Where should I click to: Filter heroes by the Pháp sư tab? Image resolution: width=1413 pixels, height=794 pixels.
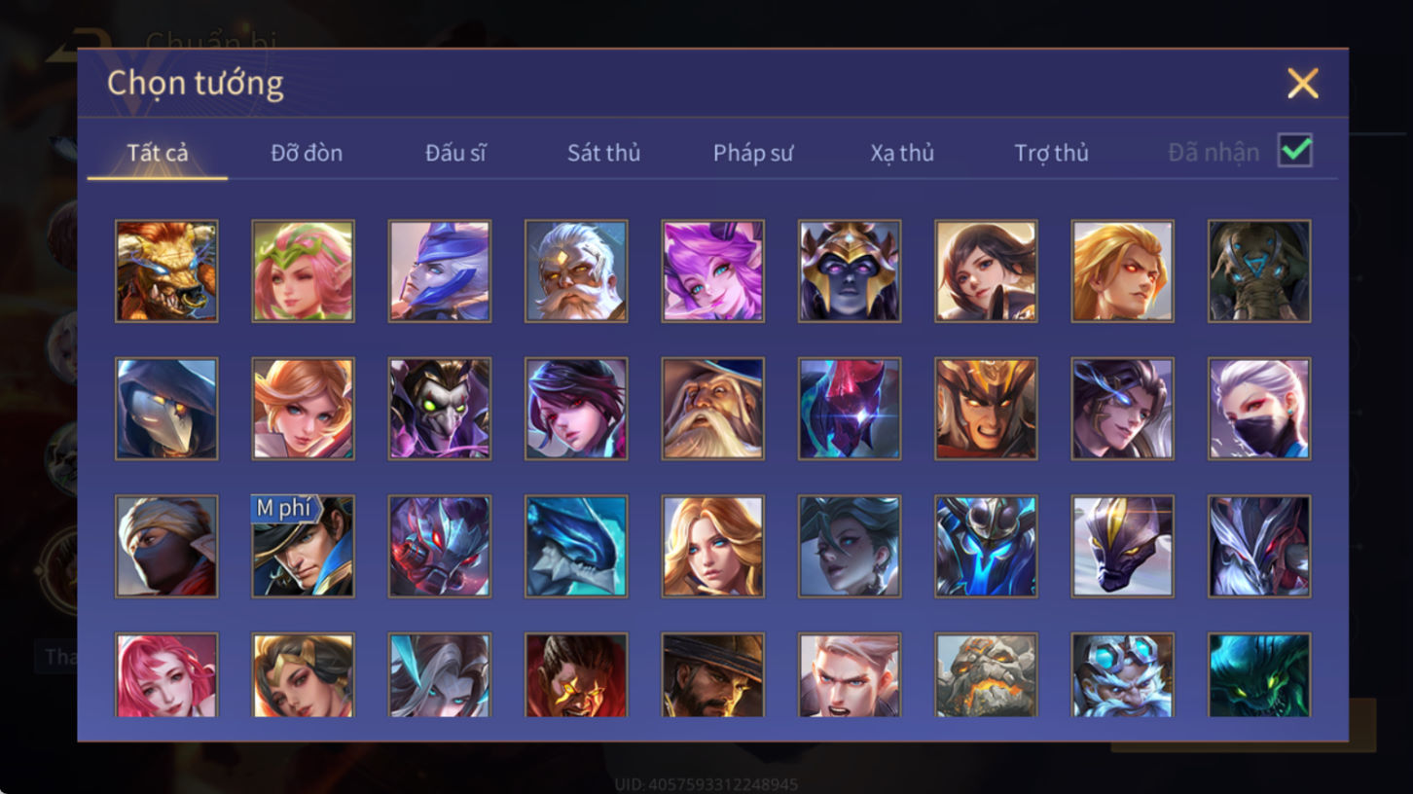[x=753, y=153]
